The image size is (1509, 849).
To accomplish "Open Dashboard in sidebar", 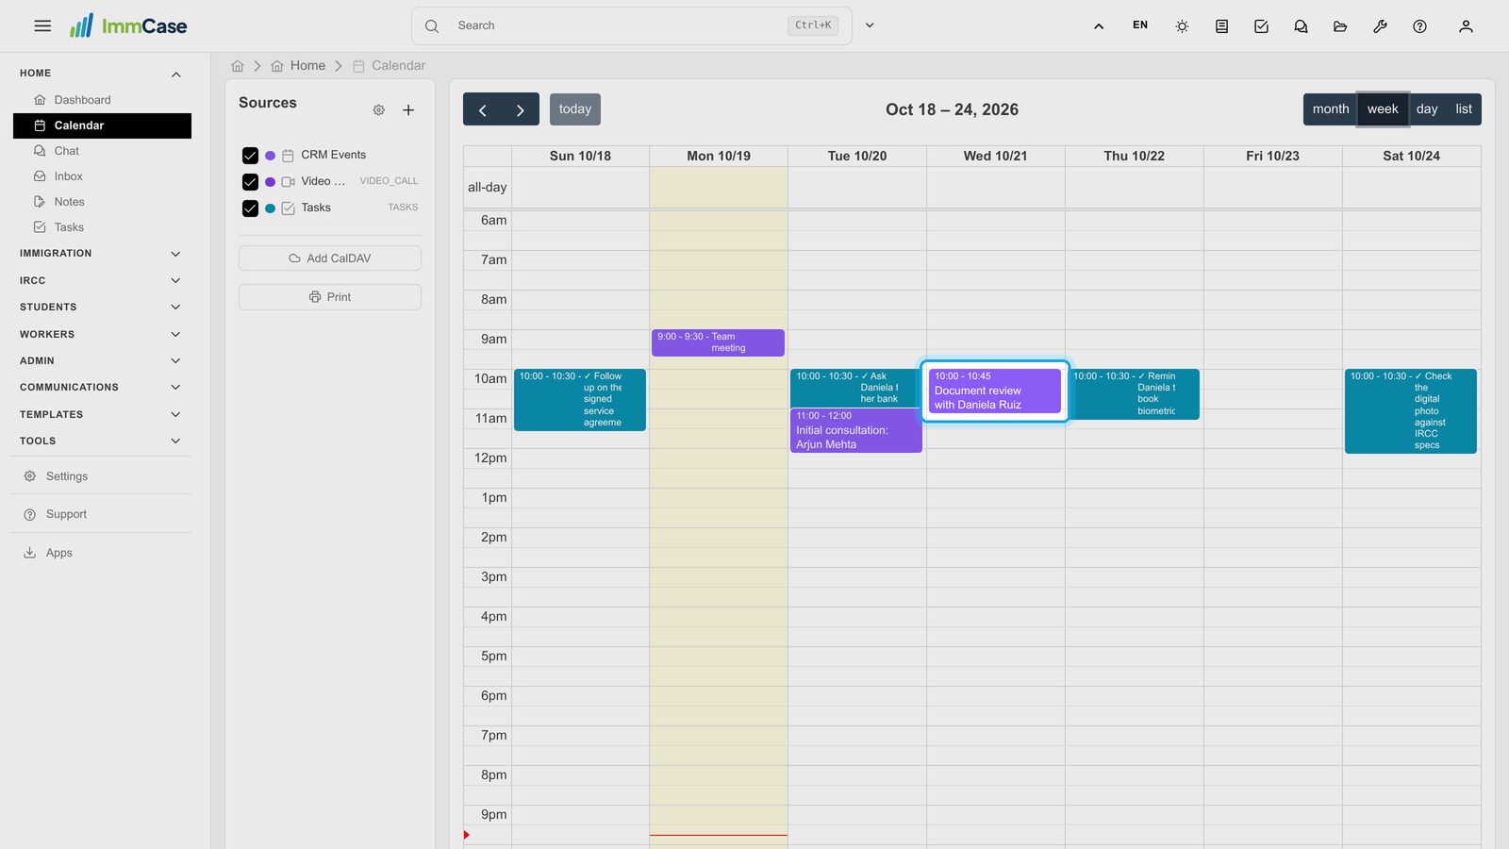I will (102, 100).
